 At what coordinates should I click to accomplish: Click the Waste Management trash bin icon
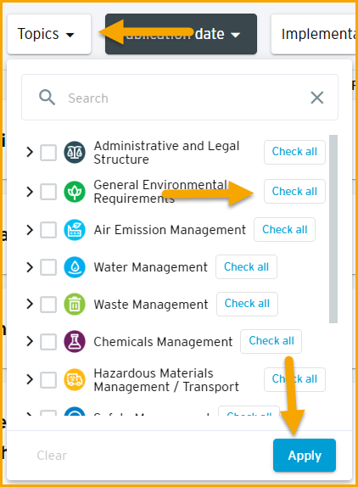click(x=75, y=305)
